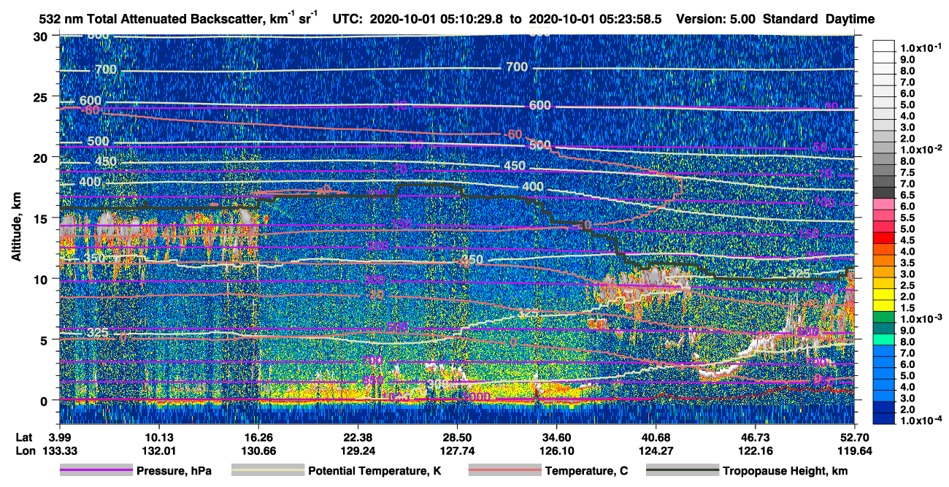Screen dimensions: 949x487
Task: Click the latitude value 10.13
Action: (158, 437)
